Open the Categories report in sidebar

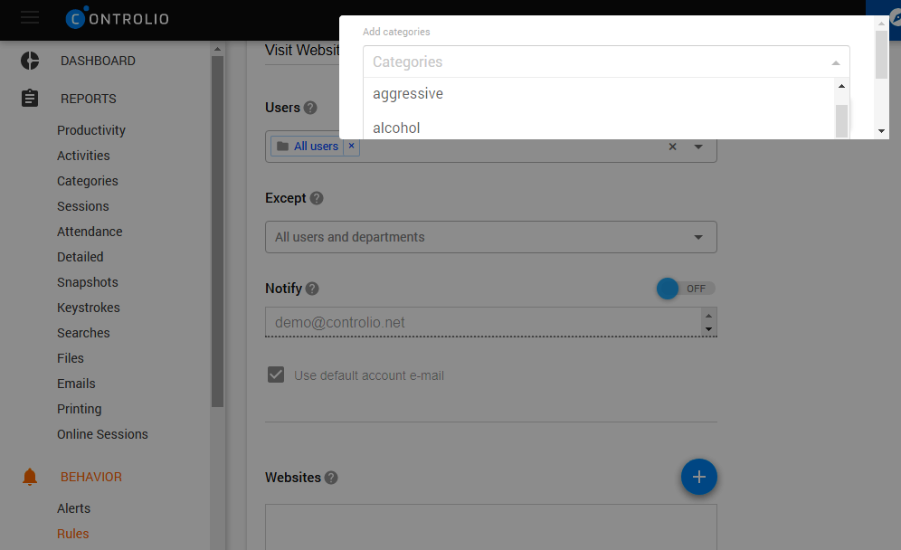click(x=87, y=180)
